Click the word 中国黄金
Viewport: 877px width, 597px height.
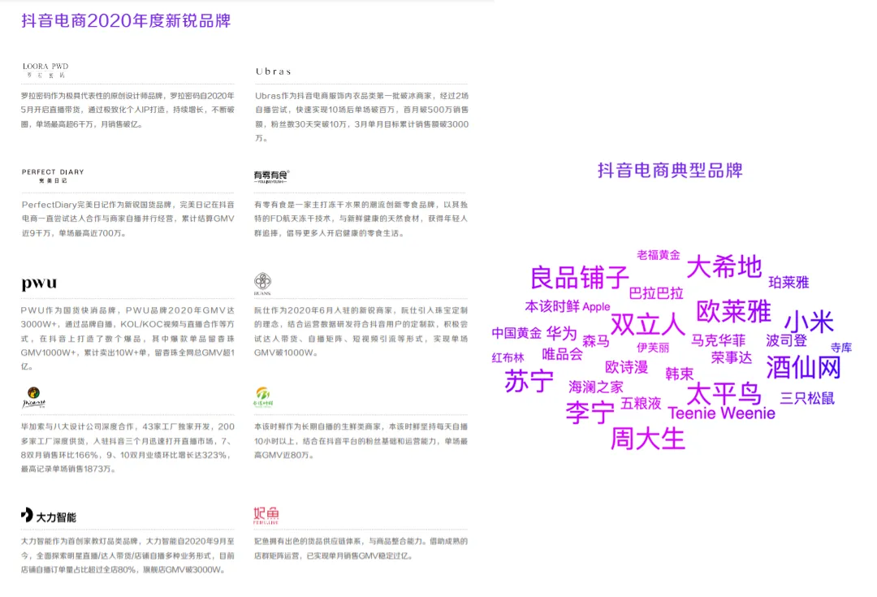pos(516,334)
